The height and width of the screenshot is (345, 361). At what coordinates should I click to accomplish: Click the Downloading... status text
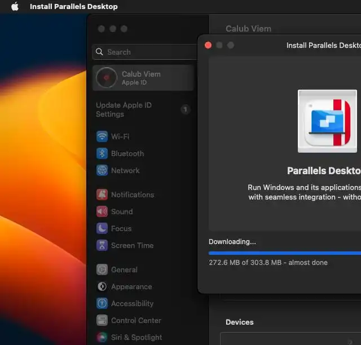[232, 242]
